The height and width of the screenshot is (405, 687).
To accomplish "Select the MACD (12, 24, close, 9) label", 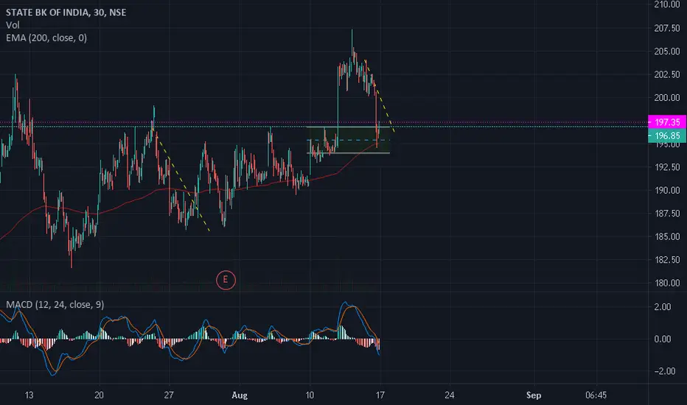I will pyautogui.click(x=55, y=305).
